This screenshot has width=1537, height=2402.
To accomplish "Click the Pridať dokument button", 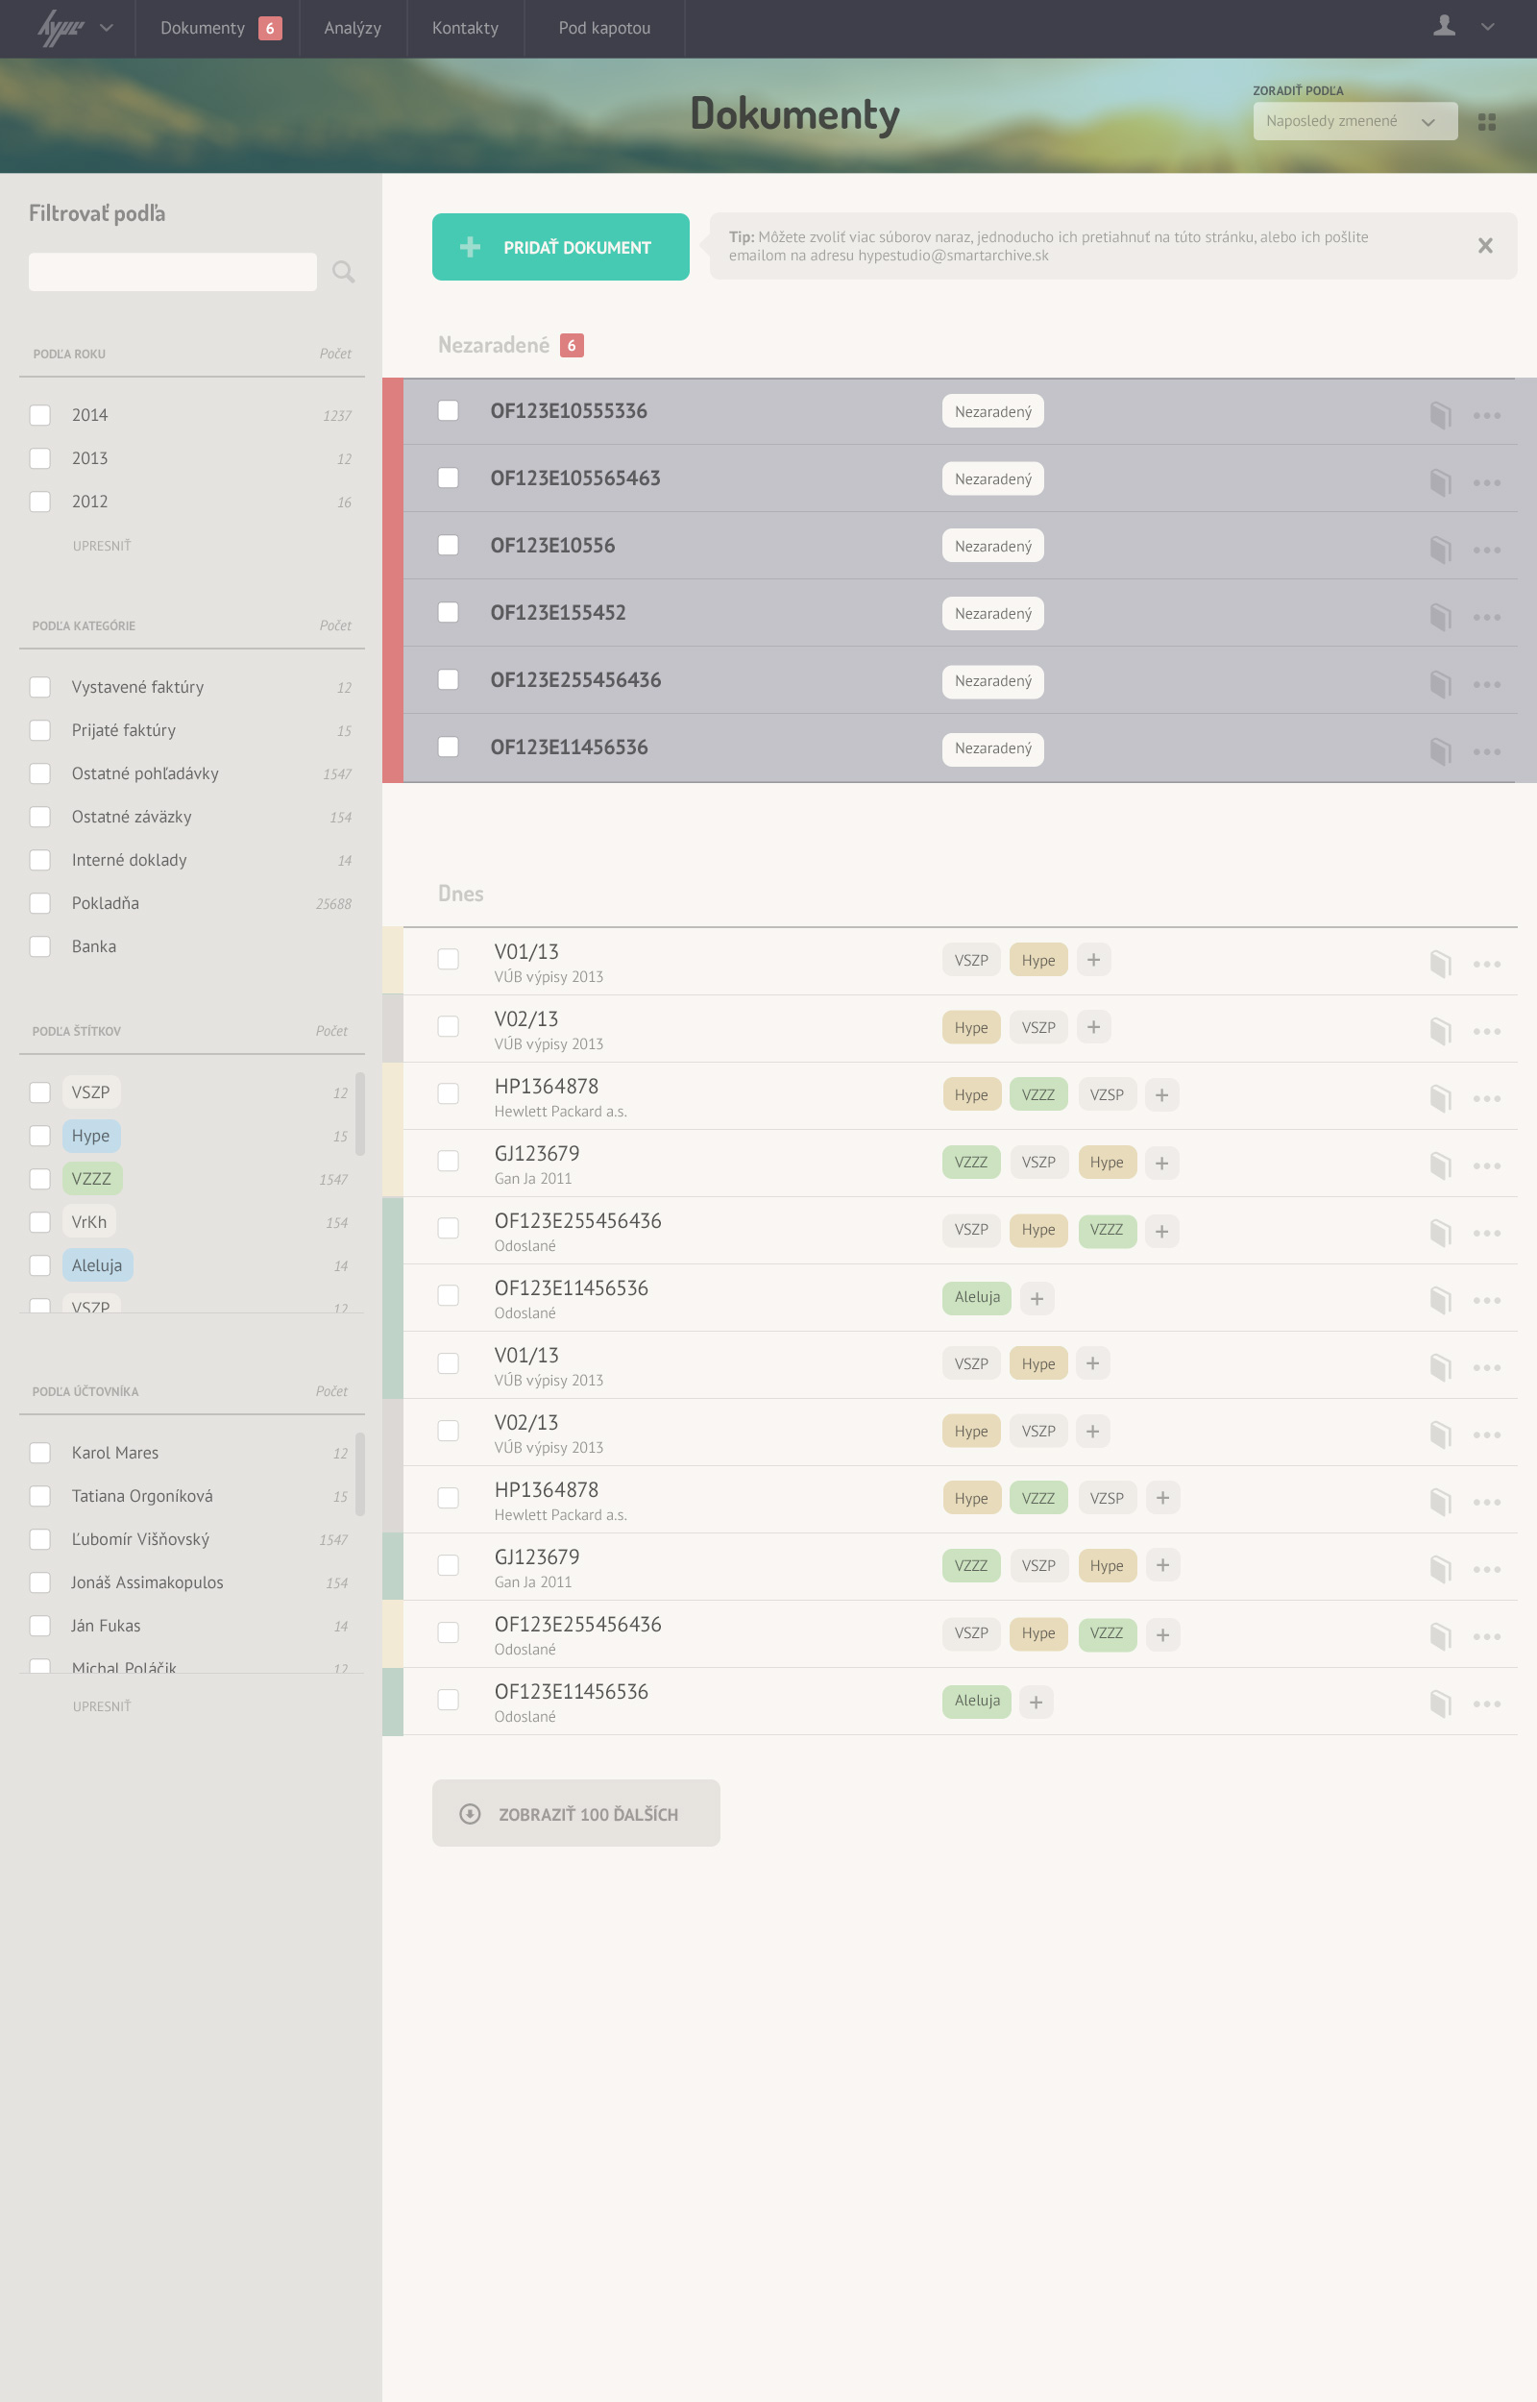I will (560, 247).
